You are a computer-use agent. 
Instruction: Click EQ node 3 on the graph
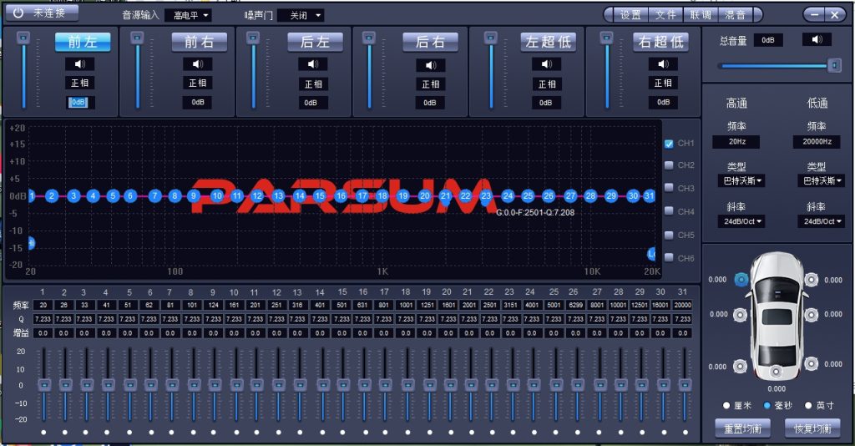tap(73, 195)
